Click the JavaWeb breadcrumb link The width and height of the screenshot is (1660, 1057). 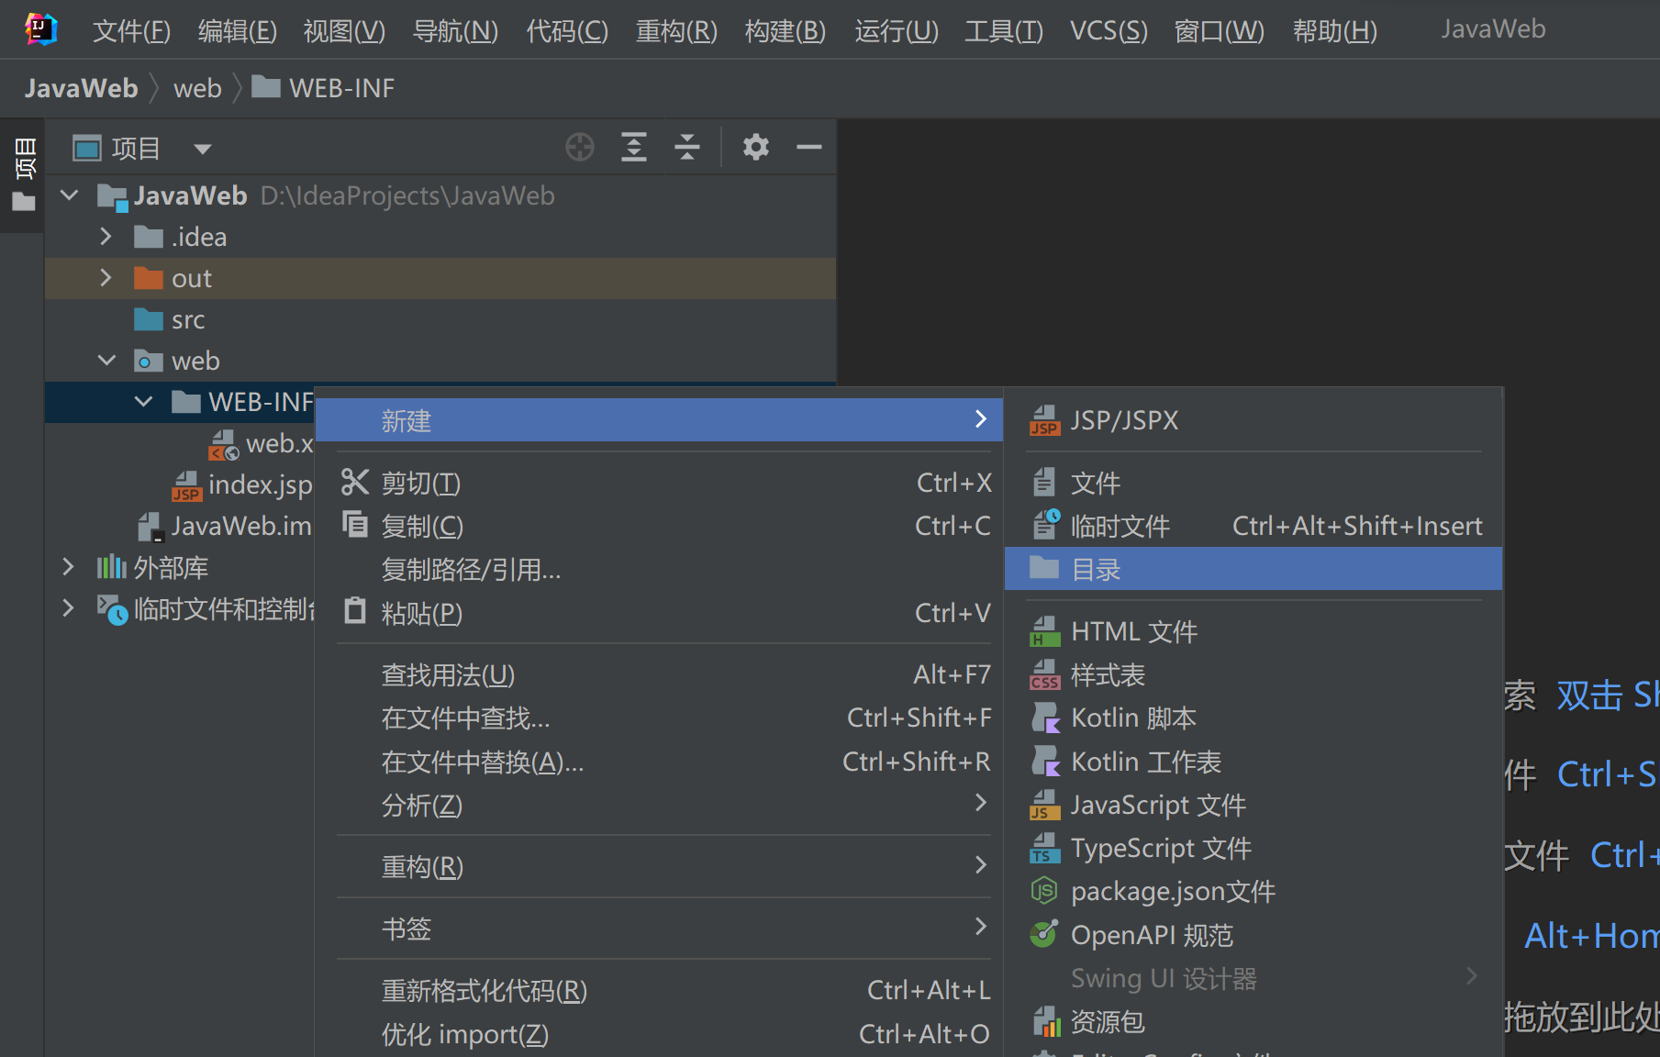tap(81, 87)
